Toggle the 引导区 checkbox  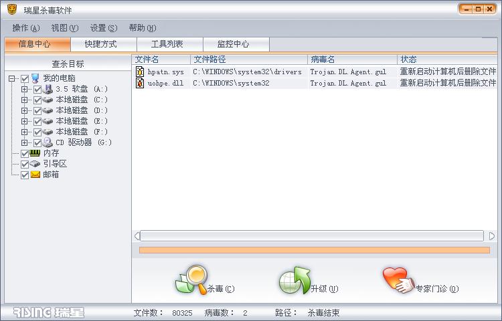pos(25,165)
